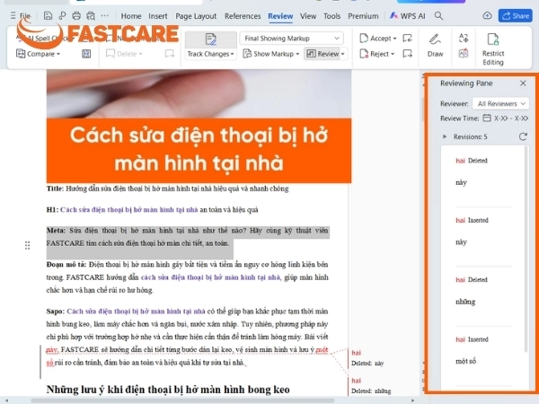This screenshot has width=539, height=404.
Task: Open Print Preview icon
Action: [91, 16]
